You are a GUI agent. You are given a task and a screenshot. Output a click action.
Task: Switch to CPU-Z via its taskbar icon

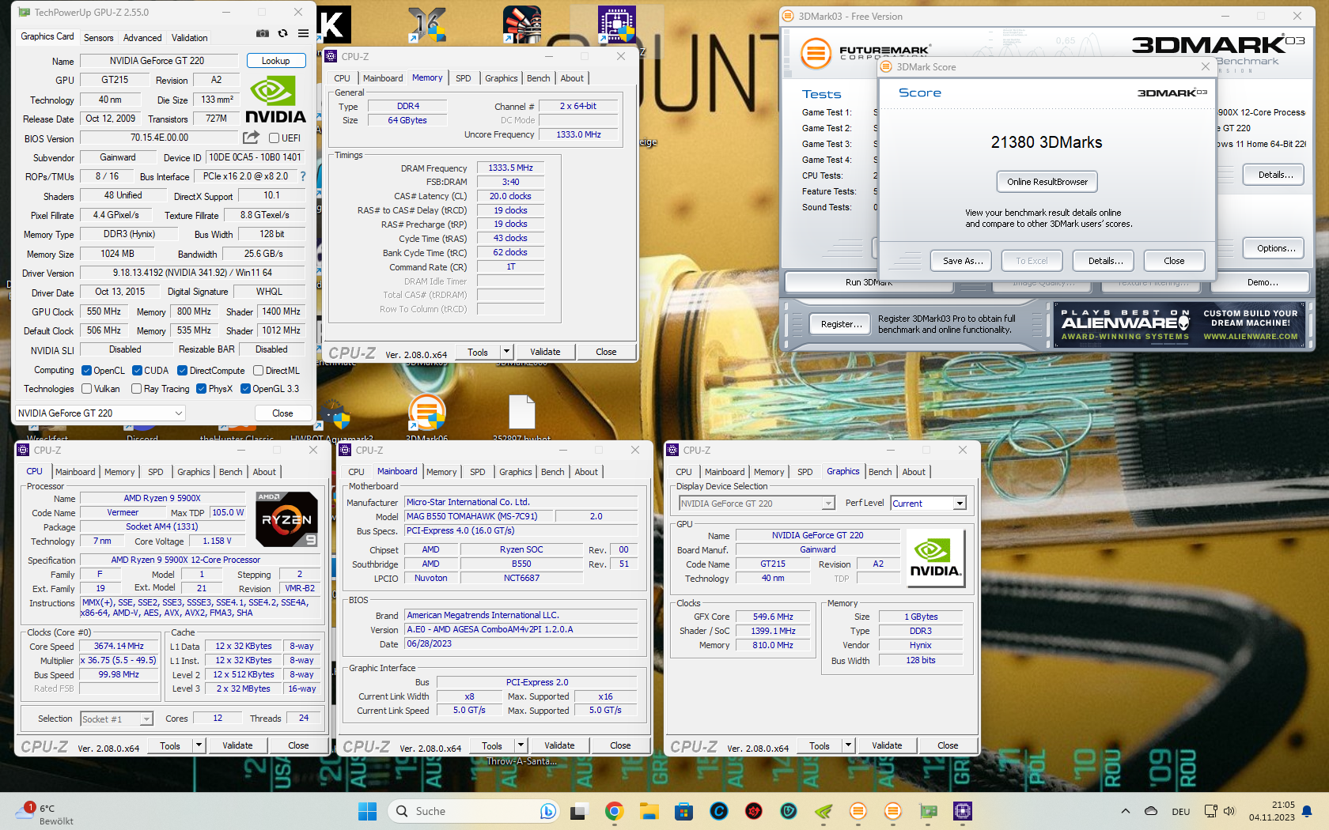point(963,811)
